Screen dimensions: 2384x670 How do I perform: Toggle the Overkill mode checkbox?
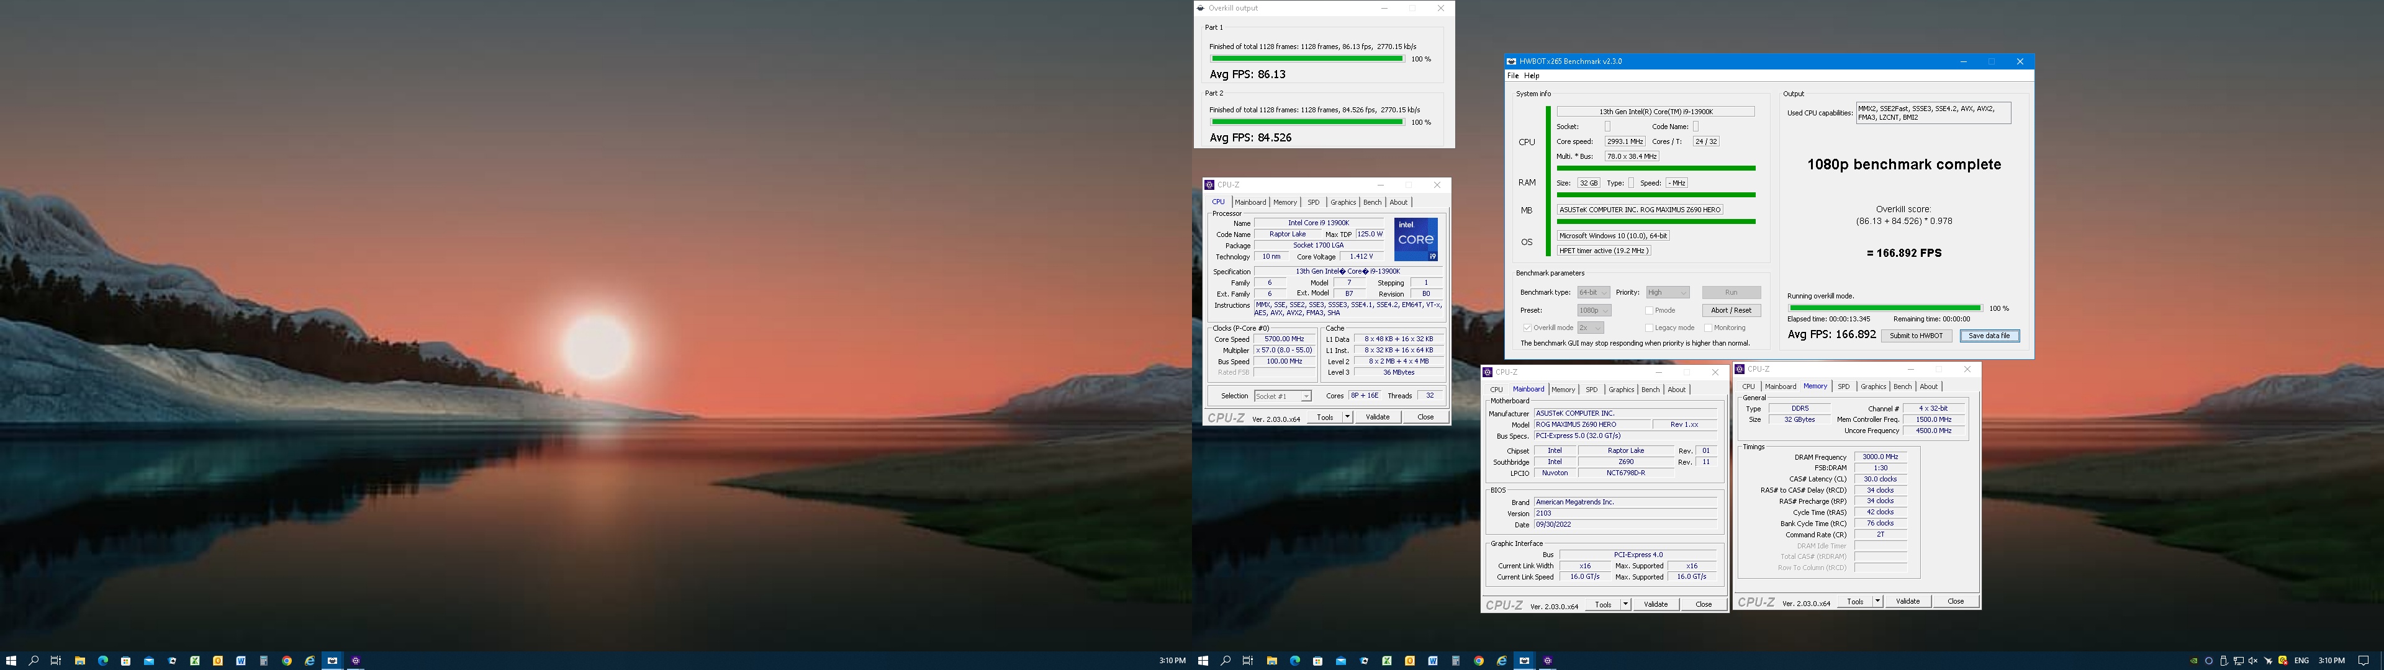click(x=1527, y=328)
